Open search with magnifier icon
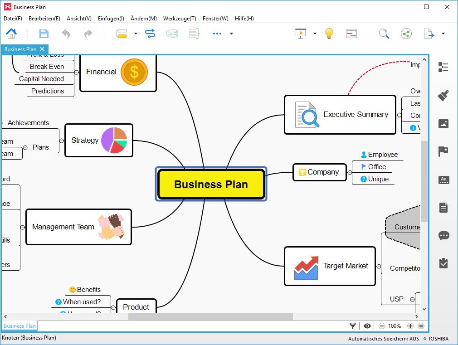The image size is (458, 345). coord(384,34)
